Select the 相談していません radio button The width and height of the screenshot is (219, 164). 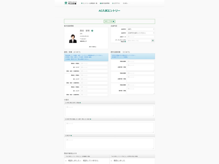(81, 161)
